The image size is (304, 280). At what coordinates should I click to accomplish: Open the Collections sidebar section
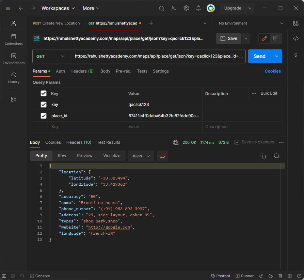tap(14, 40)
